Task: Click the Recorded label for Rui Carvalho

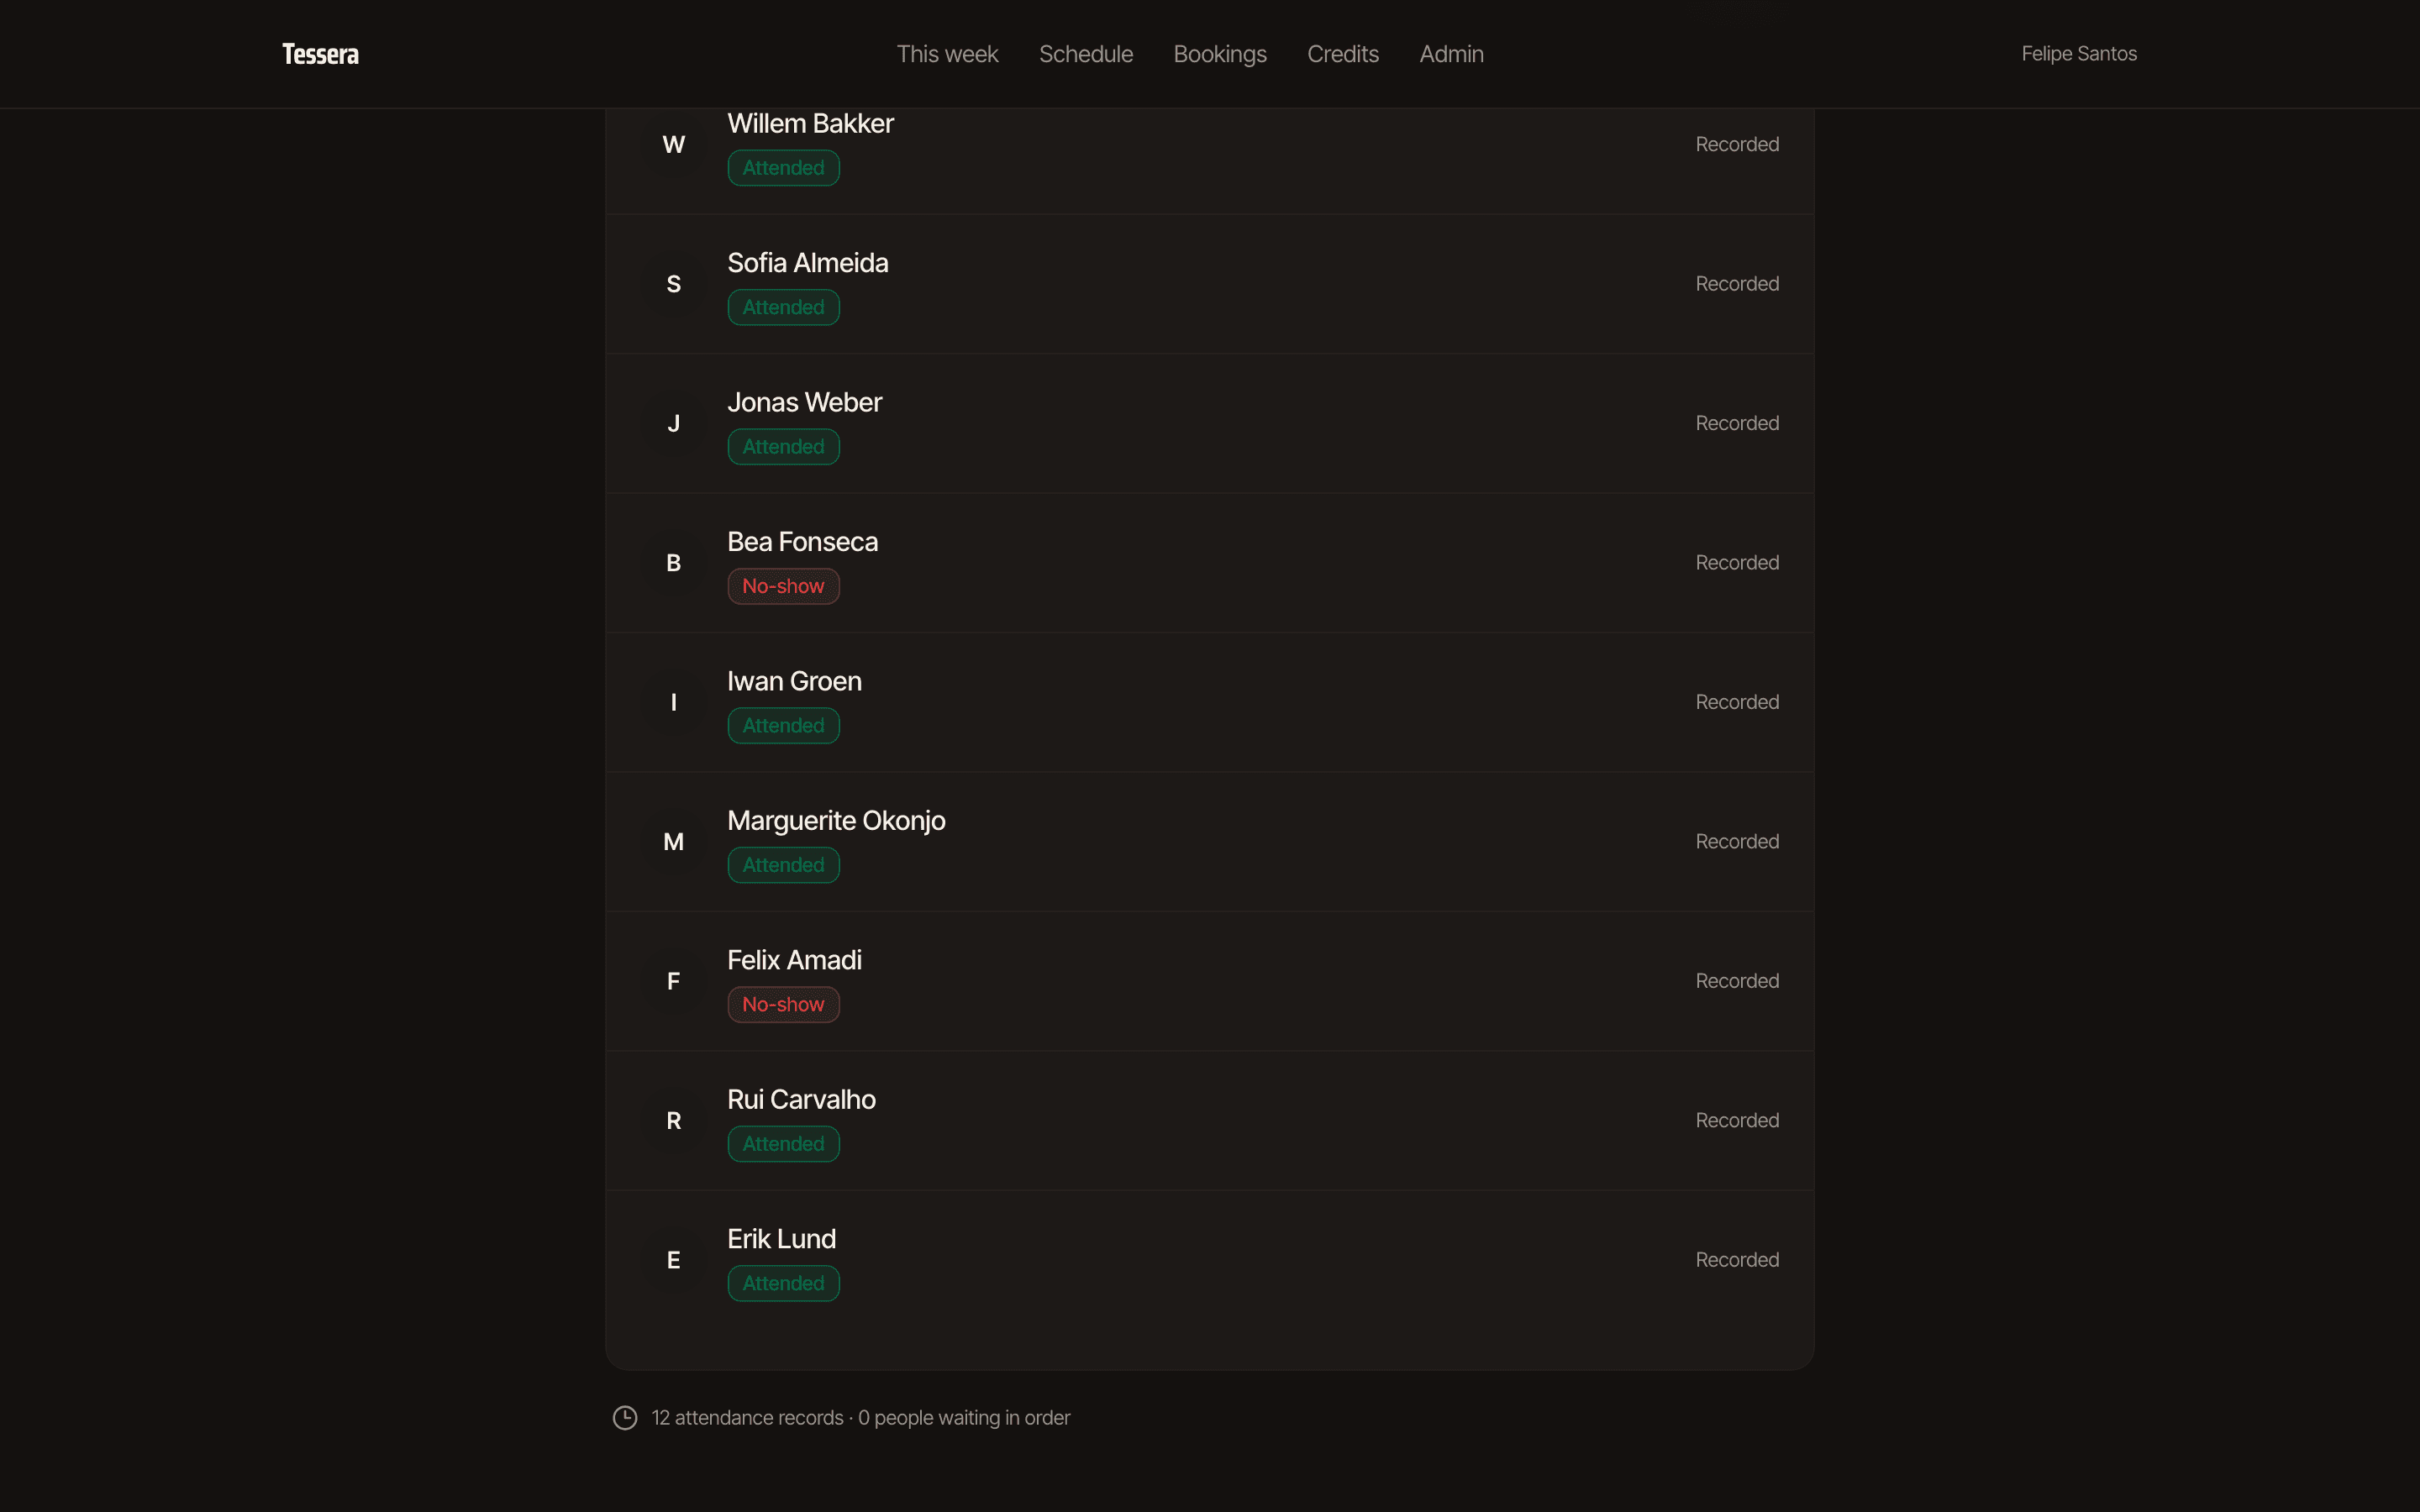Action: 1737,1120
